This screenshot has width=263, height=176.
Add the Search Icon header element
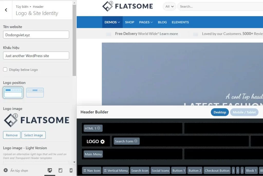click(139, 170)
